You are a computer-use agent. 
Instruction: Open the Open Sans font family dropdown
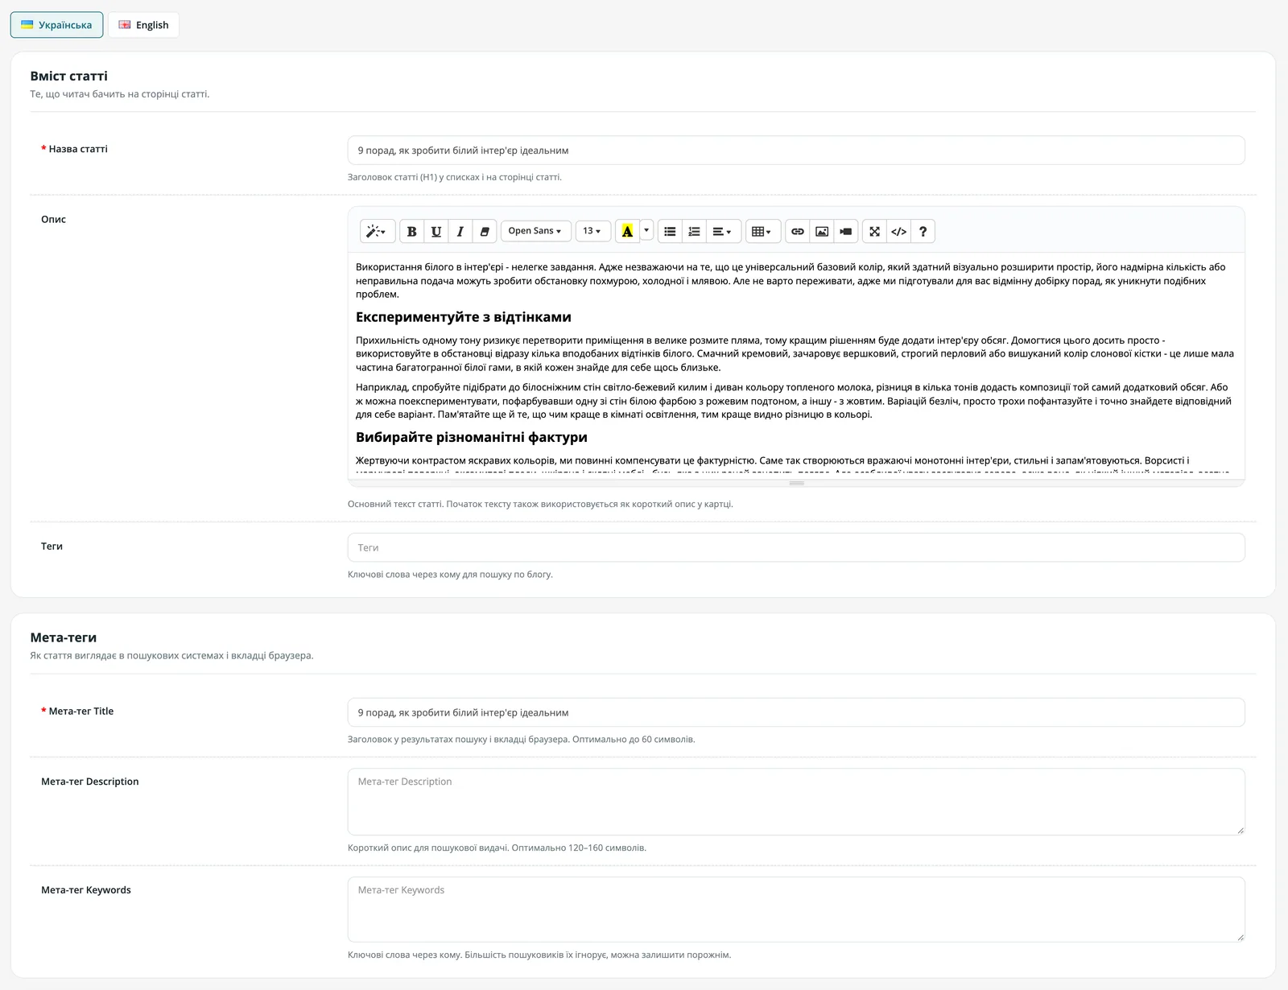(x=536, y=232)
